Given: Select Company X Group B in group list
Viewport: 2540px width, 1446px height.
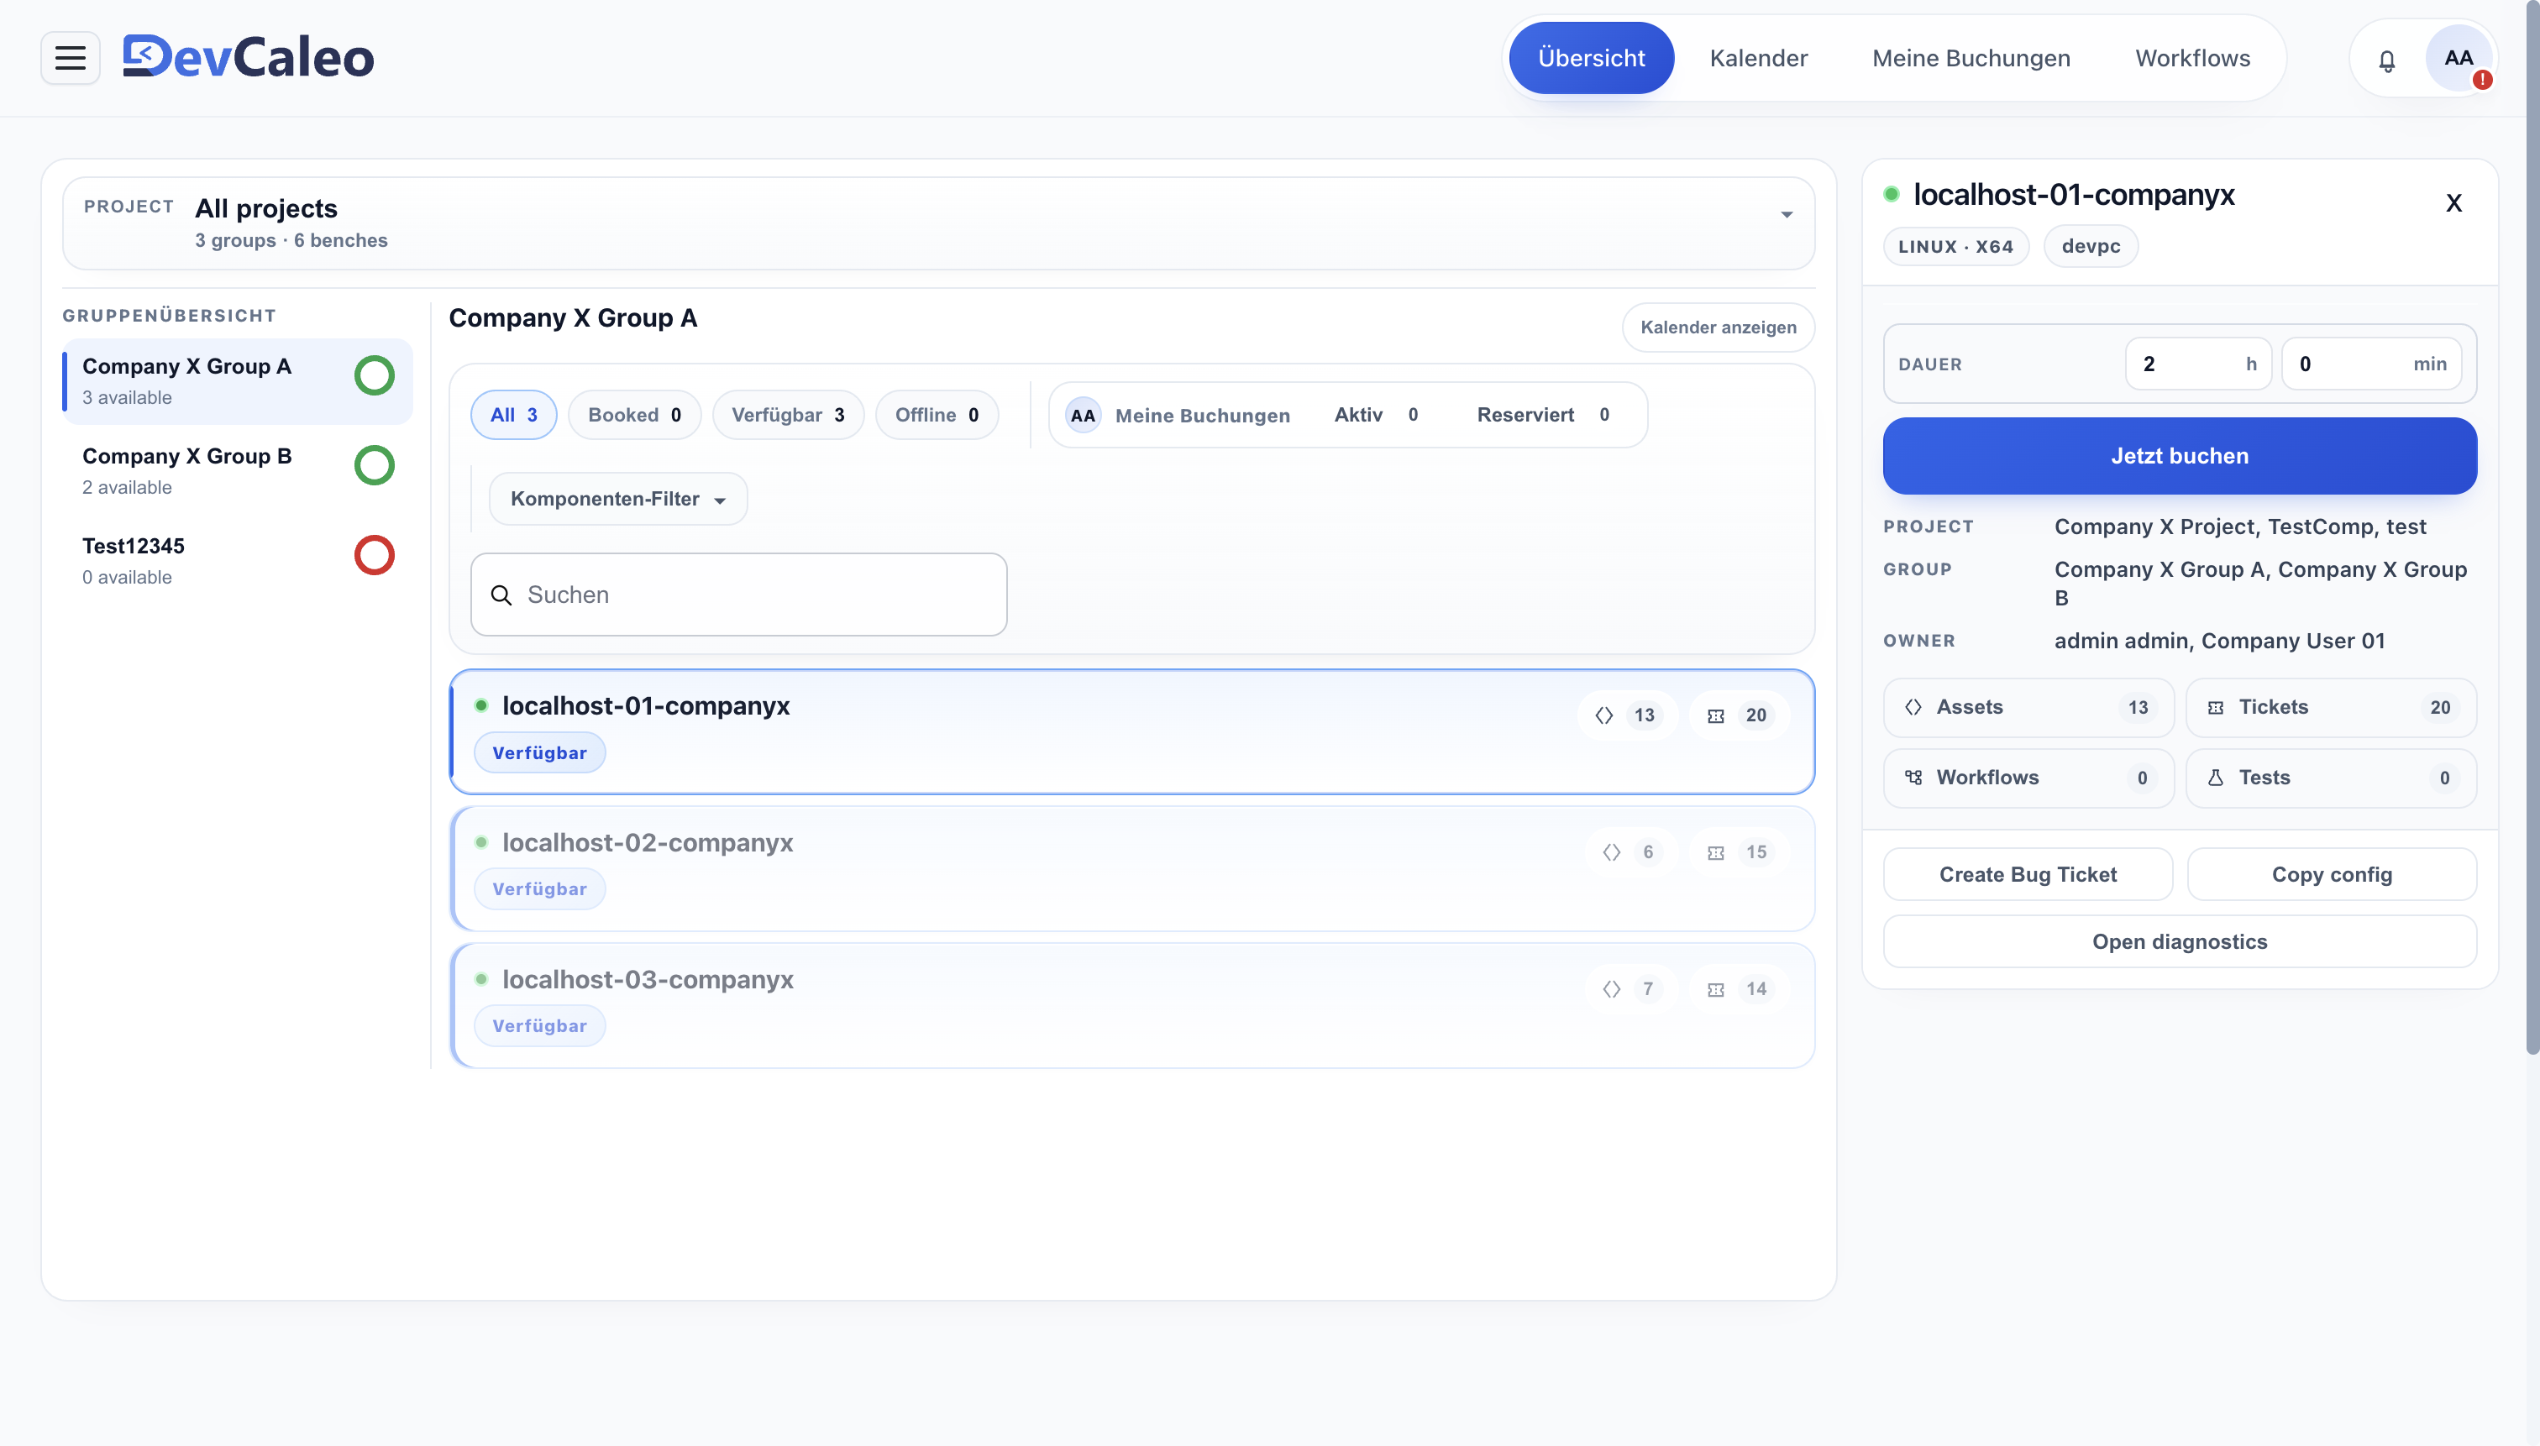Looking at the screenshot, I should coord(238,471).
